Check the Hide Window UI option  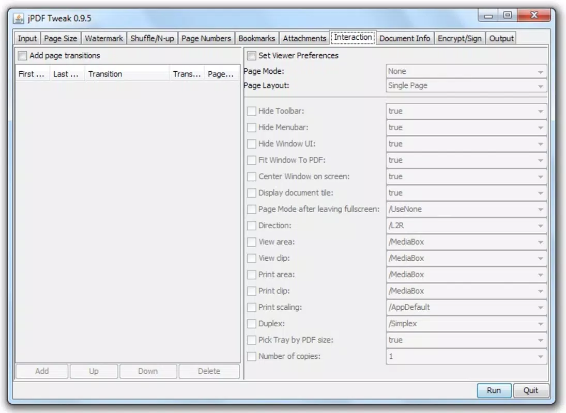click(x=252, y=144)
